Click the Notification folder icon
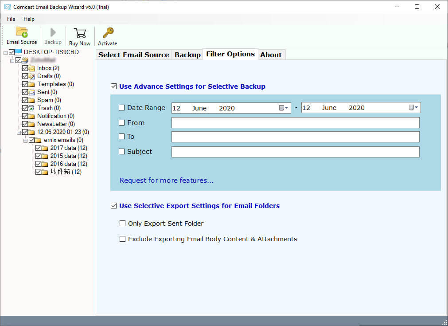Screen dimensions: 448x326 pos(32,116)
